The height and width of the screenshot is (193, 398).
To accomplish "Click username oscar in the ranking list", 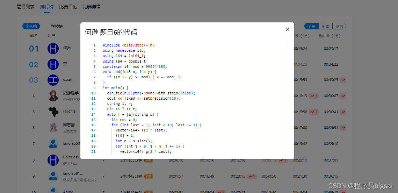I will 67,79.
